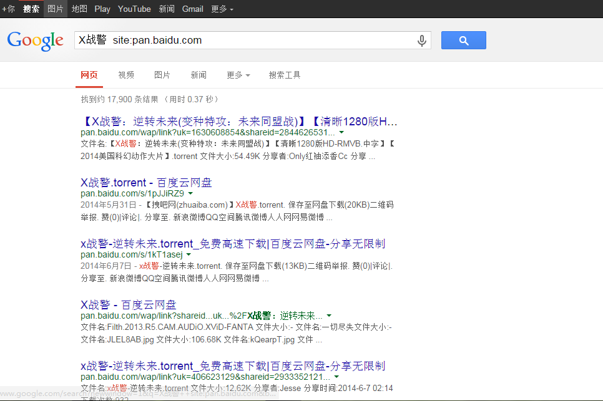The image size is (603, 401).
Task: Expand the 更多 dropdown in top bar
Action: tap(222, 9)
